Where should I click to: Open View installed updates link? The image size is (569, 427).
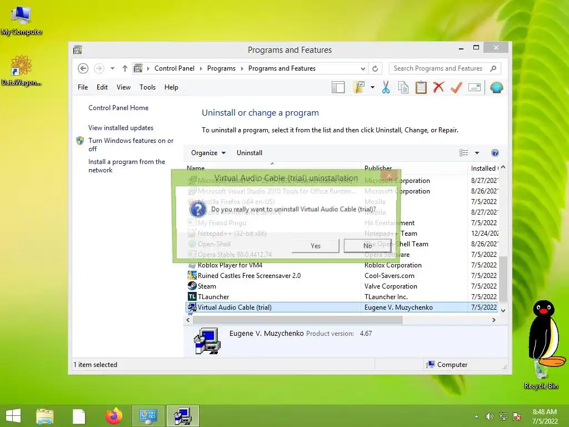pyautogui.click(x=121, y=128)
